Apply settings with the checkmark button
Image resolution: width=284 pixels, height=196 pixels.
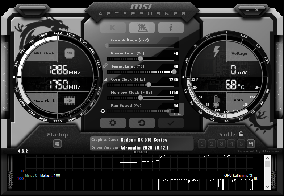point(171,123)
